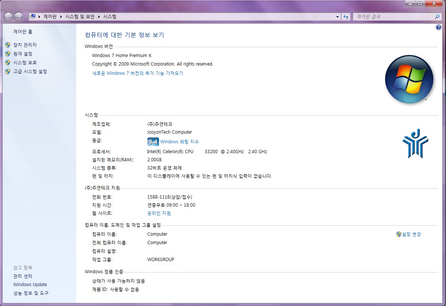Click the (주)주연테크 manufacturer value
Viewport: 446px width, 306px height.
coord(160,124)
